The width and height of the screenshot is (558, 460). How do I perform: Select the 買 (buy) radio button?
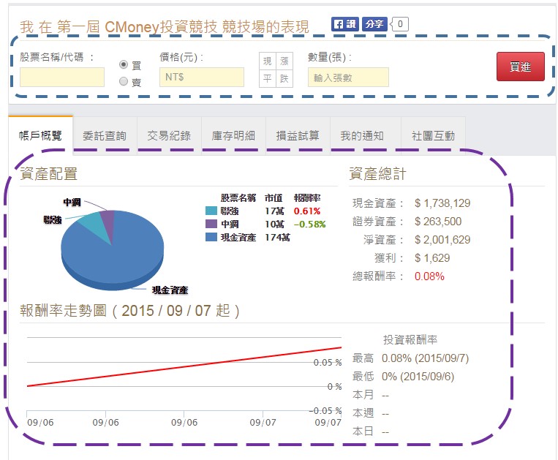(x=124, y=64)
